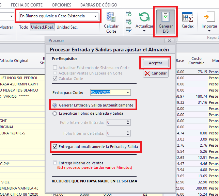Select the VARIOS ****** row
Image resolution: width=219 pixels, height=196 pixels.
[19, 96]
